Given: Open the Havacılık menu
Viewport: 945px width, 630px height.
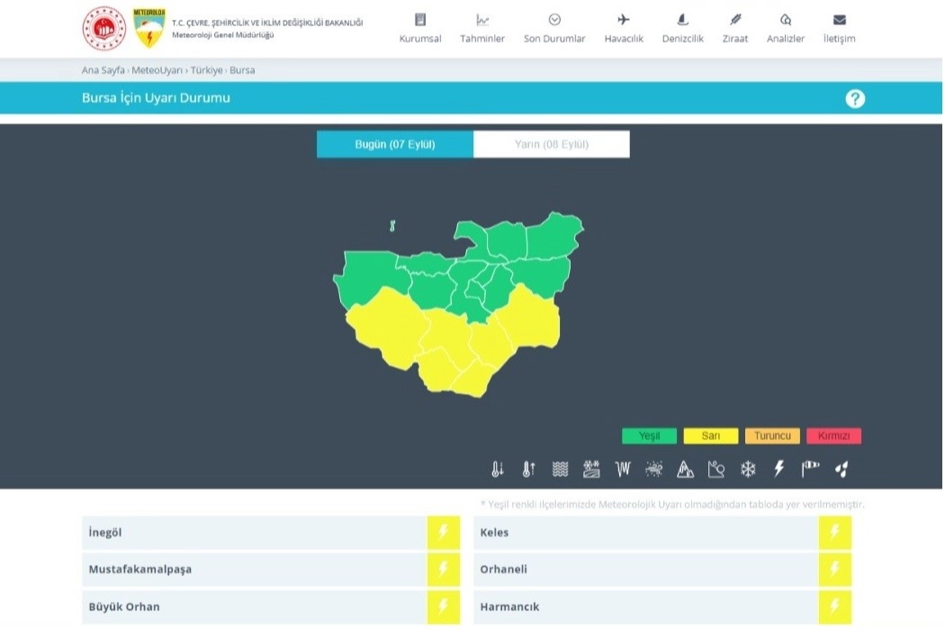Looking at the screenshot, I should 624,29.
